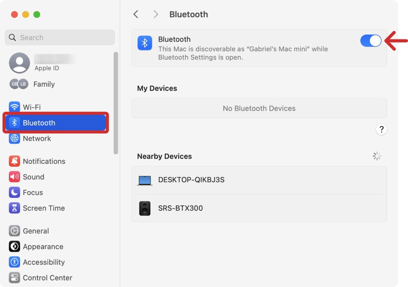Click the Screen Time hourglass icon
Viewport: 408px width, 287px height.
point(14,208)
